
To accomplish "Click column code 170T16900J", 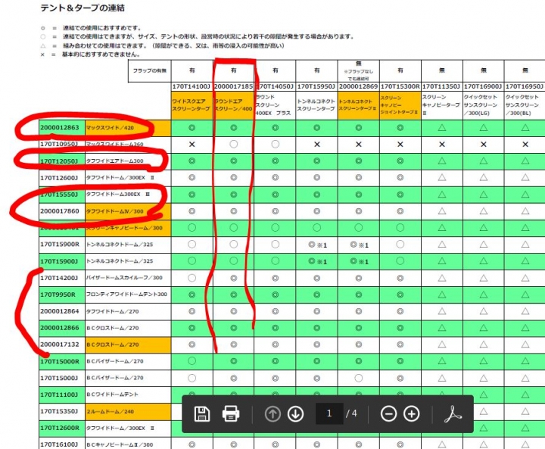I will click(484, 86).
